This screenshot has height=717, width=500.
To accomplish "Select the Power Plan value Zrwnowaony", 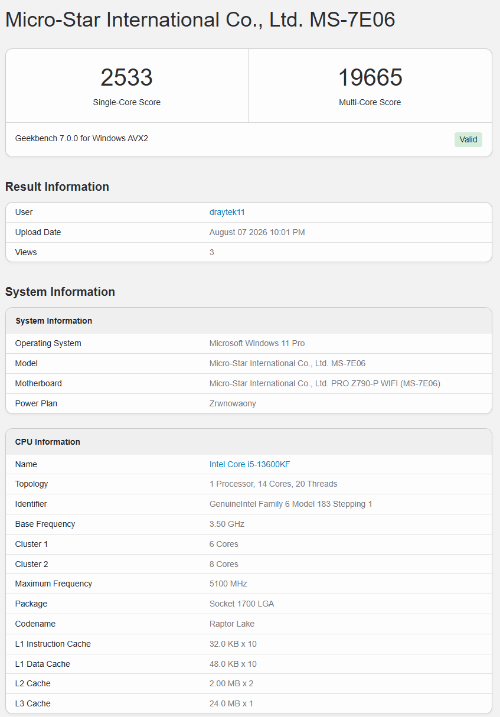I will point(233,403).
